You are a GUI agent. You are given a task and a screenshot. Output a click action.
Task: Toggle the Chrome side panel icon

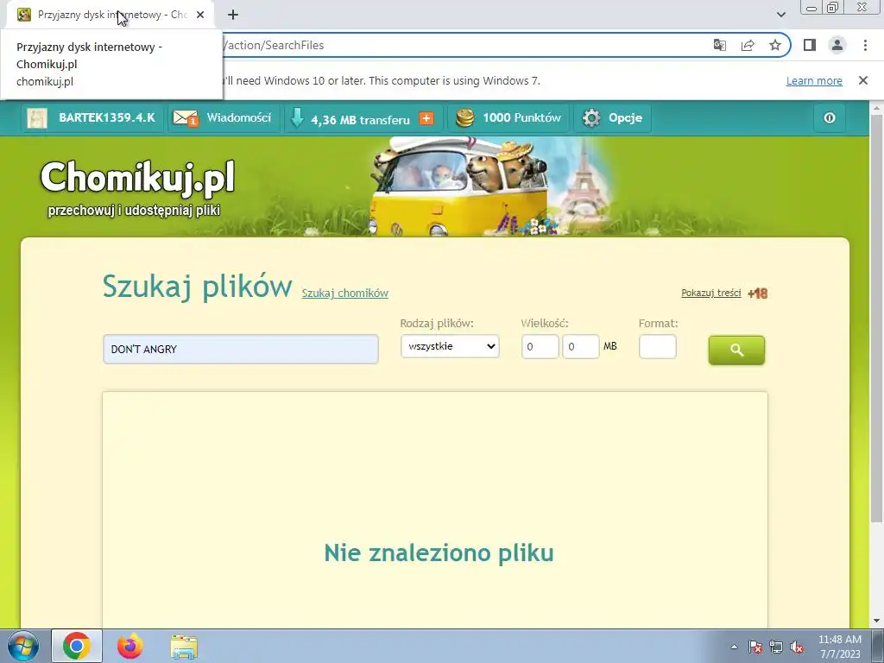pyautogui.click(x=810, y=45)
